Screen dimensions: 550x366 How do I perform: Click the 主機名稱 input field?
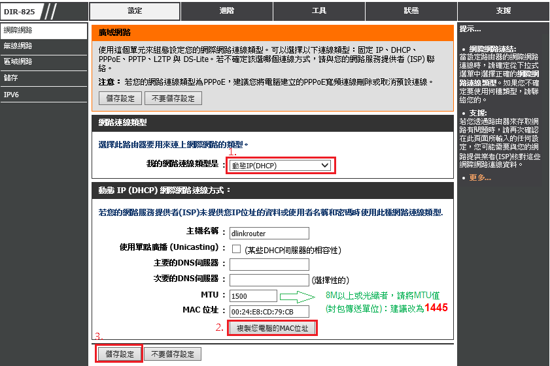click(269, 233)
